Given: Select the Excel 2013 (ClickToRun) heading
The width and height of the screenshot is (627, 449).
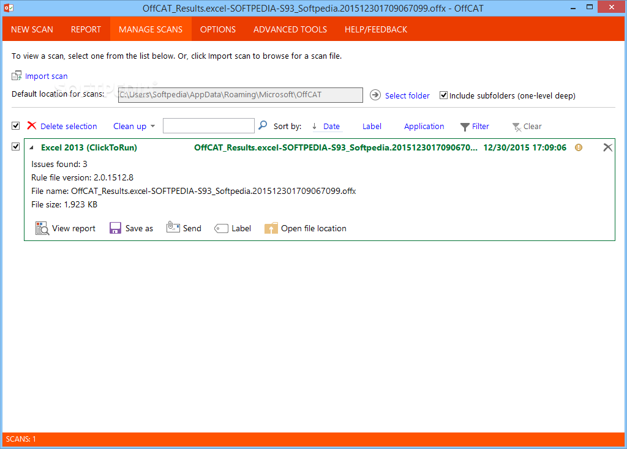Looking at the screenshot, I should tap(89, 147).
